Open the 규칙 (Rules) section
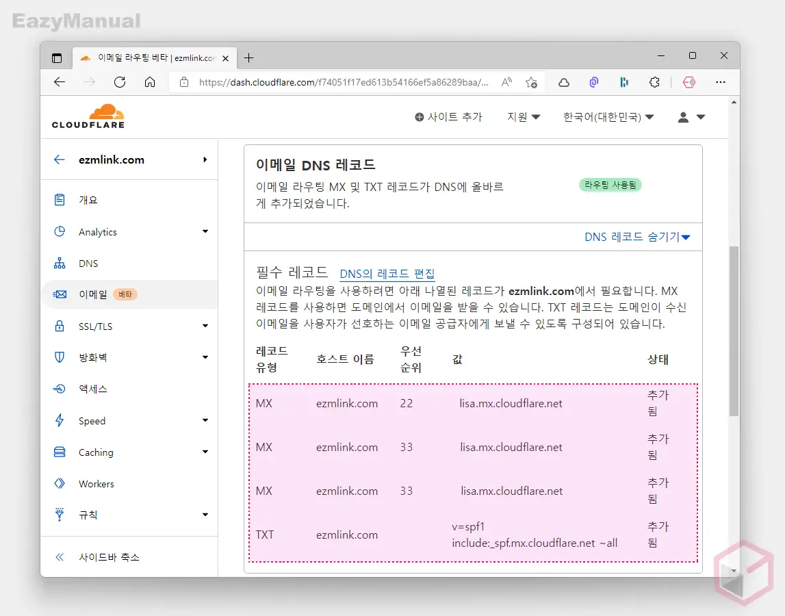The image size is (785, 616). pyautogui.click(x=88, y=515)
